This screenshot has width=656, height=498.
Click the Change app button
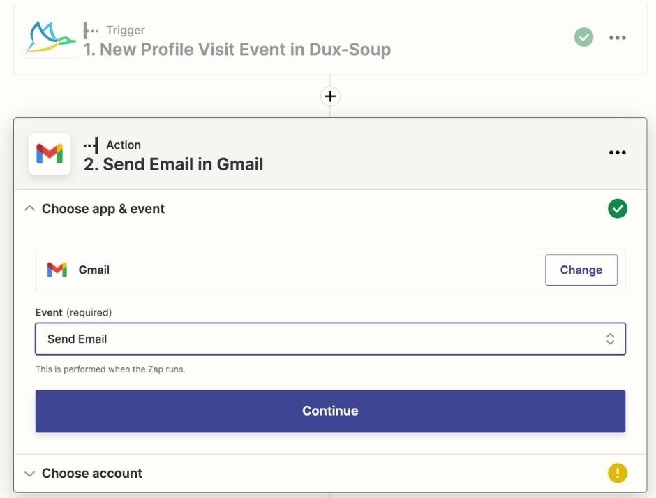click(581, 270)
